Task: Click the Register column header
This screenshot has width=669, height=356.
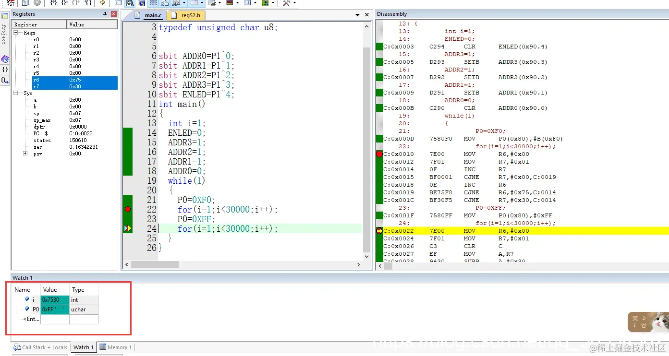Action: 39,24
